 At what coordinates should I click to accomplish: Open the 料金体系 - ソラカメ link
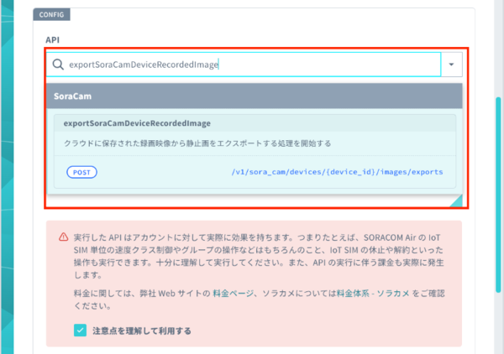[373, 294]
